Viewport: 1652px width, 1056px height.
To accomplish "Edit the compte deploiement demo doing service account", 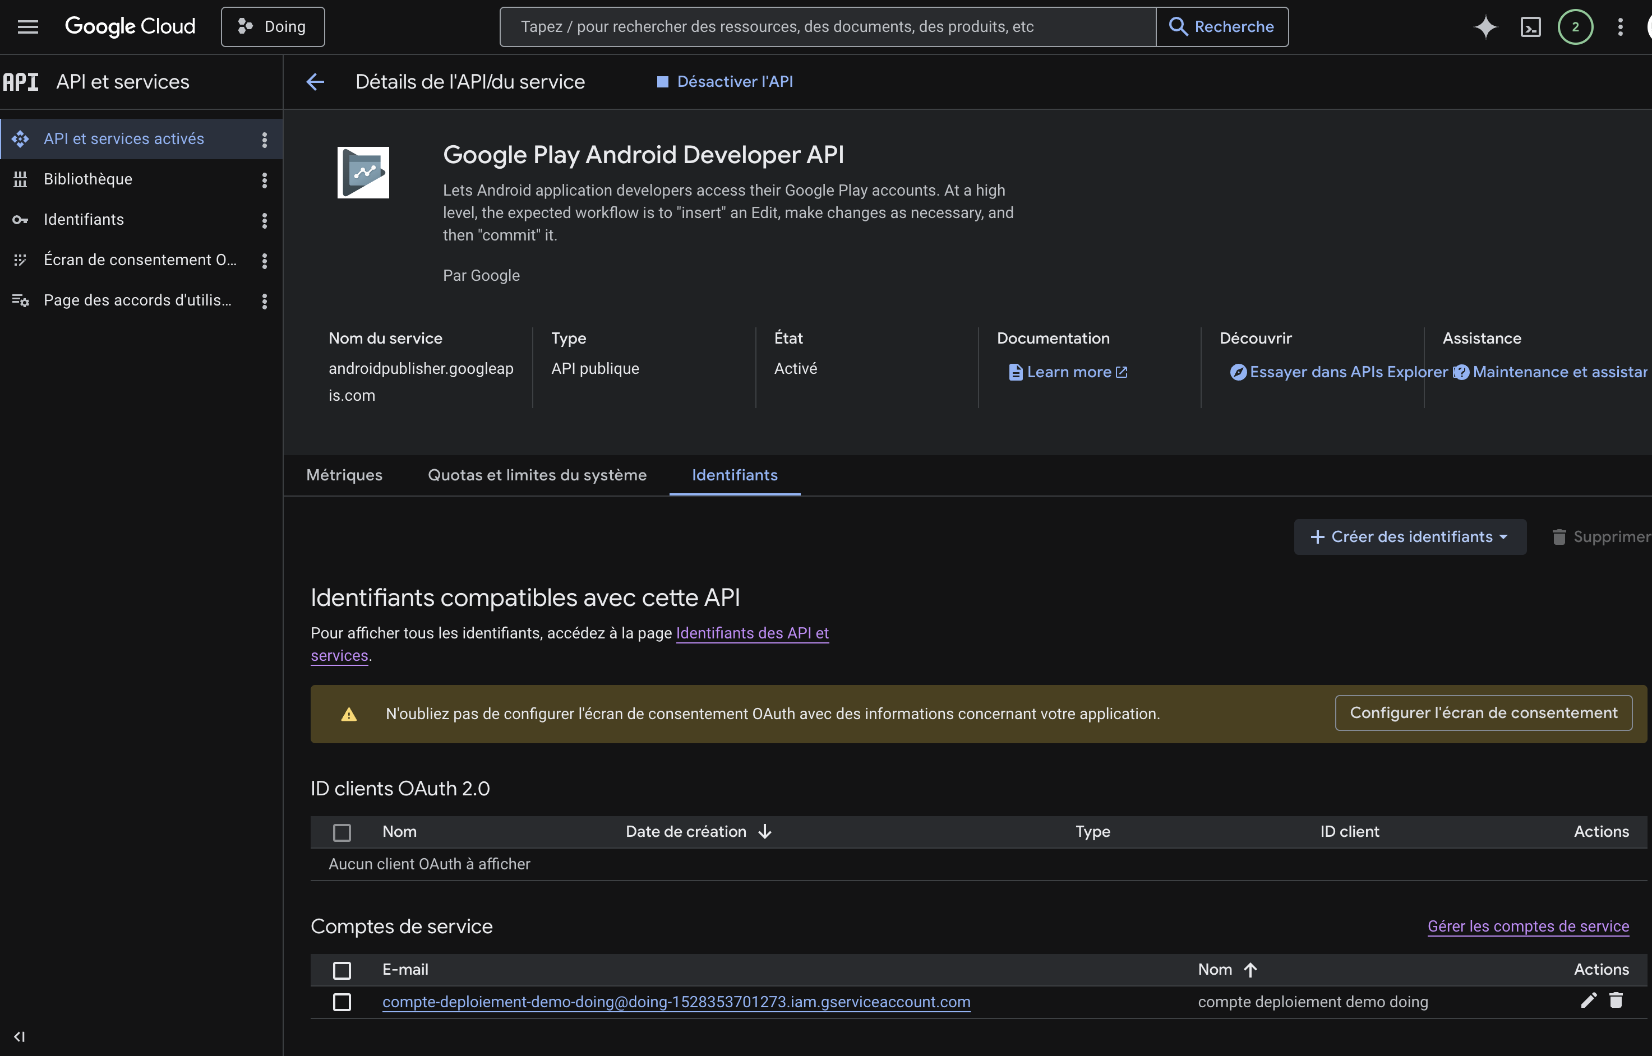I will coord(1588,1001).
